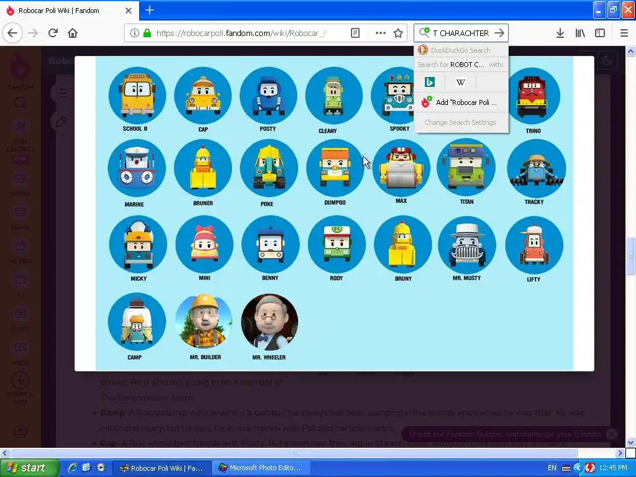The height and width of the screenshot is (477, 636).
Task: Search with Bing engine icon
Action: 430,83
